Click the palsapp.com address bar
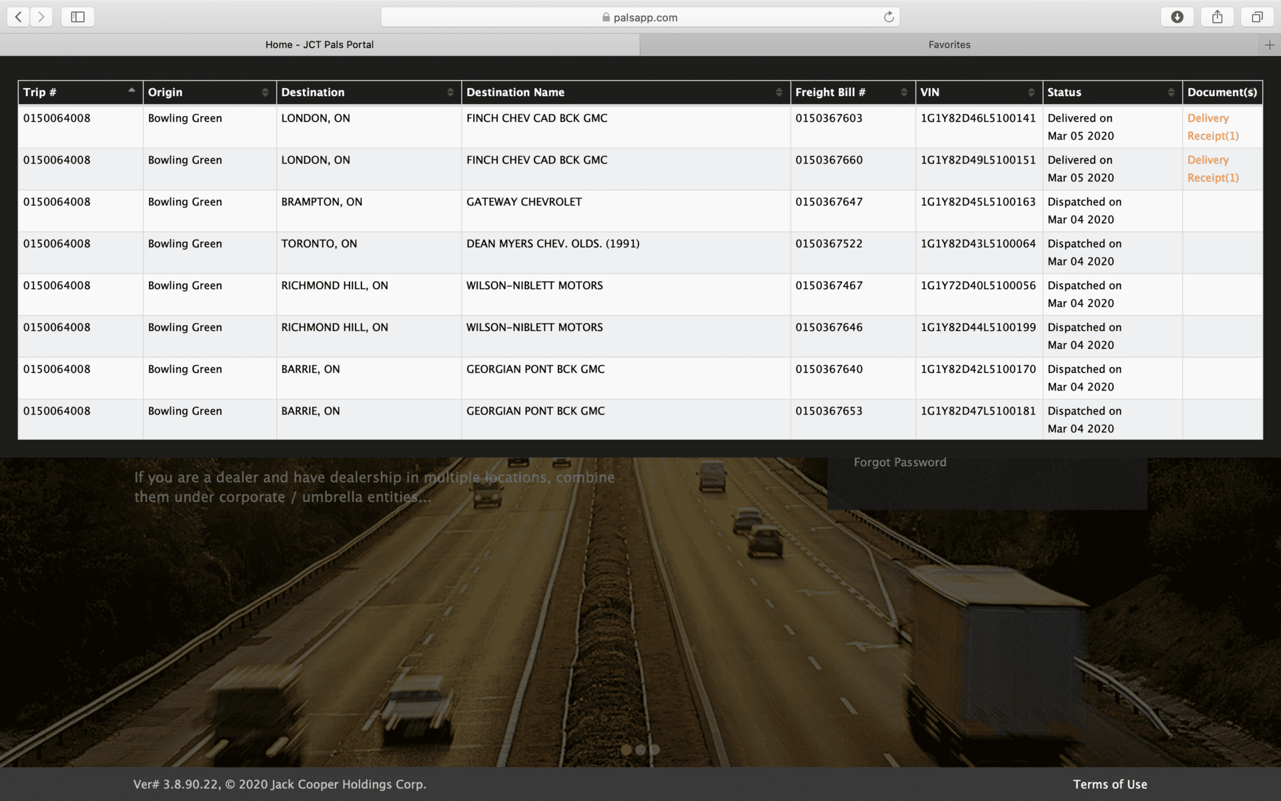This screenshot has width=1281, height=801. [639, 17]
